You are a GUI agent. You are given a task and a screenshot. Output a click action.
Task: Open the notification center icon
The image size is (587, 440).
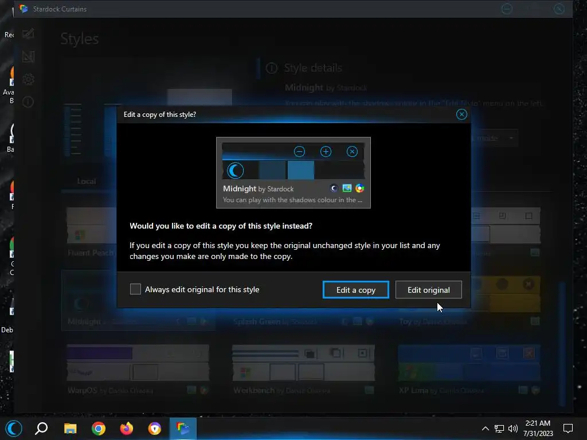point(568,429)
